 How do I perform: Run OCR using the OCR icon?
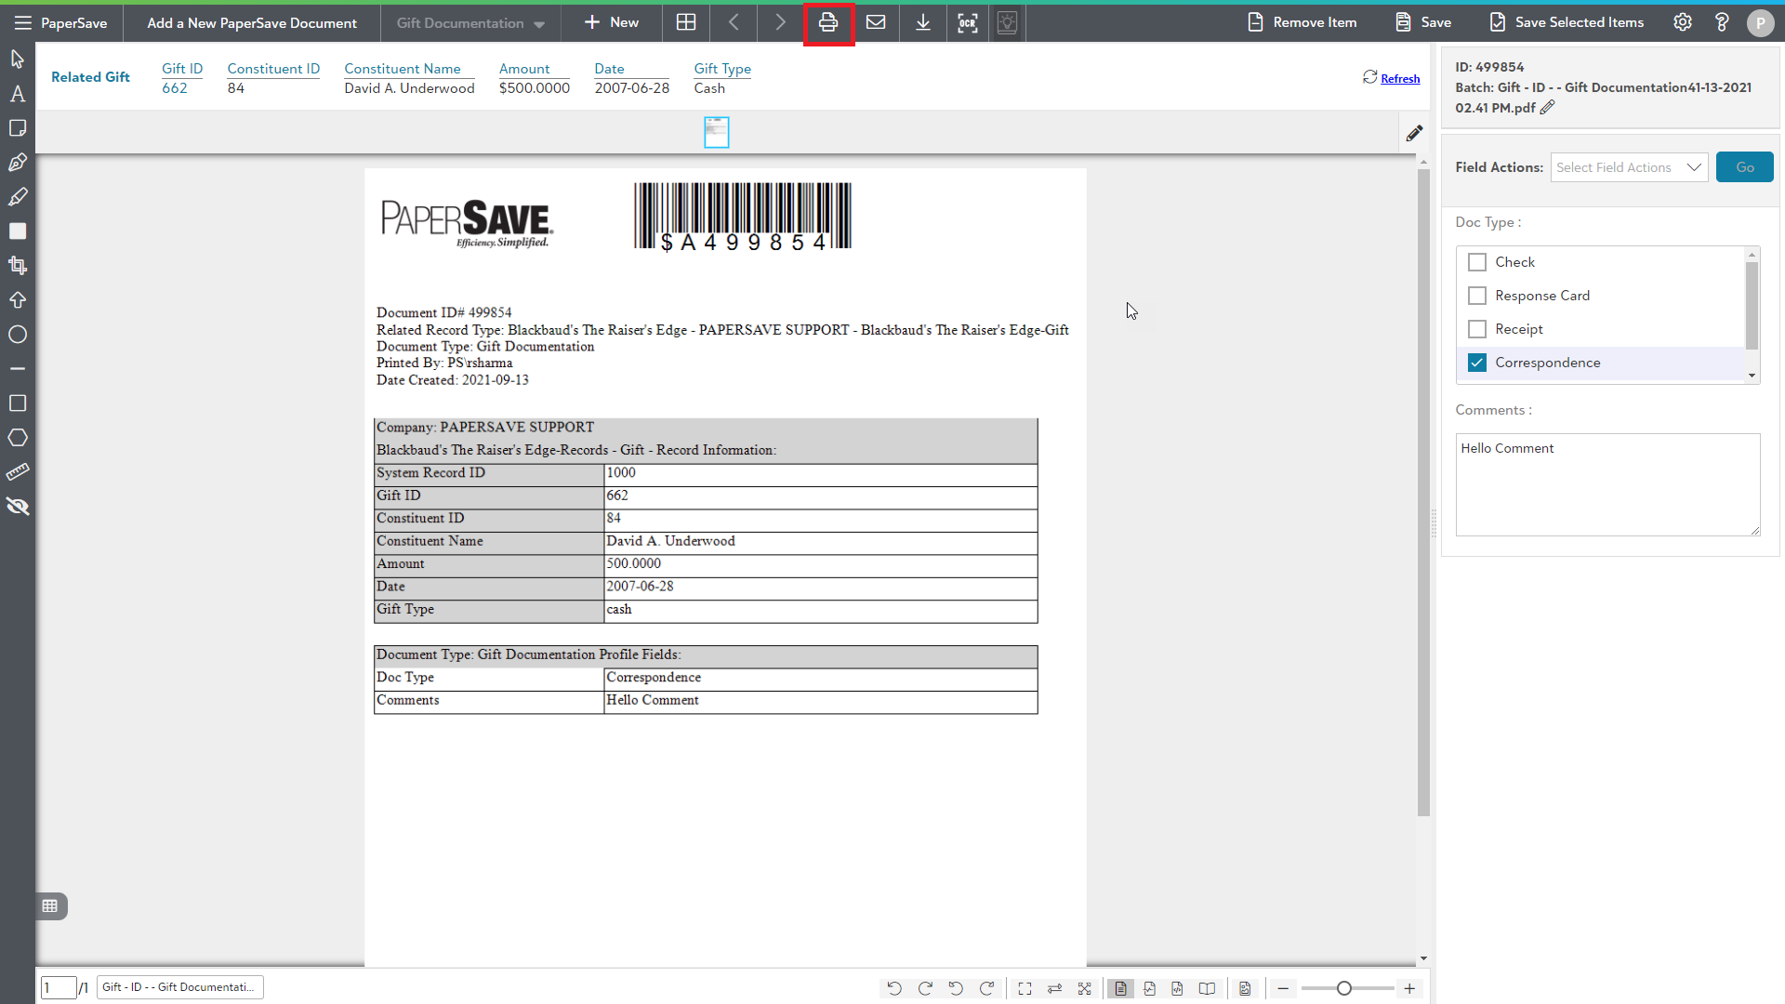[968, 22]
